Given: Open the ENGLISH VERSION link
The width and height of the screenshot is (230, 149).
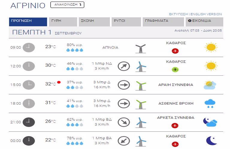Looking at the screenshot, I should click(206, 14).
